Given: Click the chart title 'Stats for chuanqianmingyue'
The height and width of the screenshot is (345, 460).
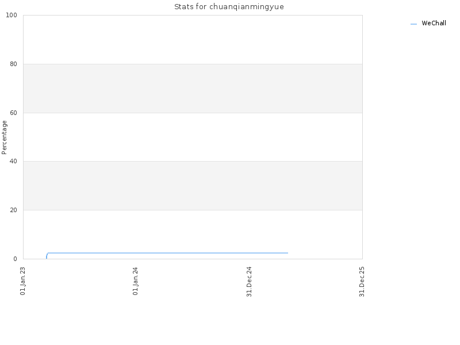Looking at the screenshot, I should coord(229,7).
